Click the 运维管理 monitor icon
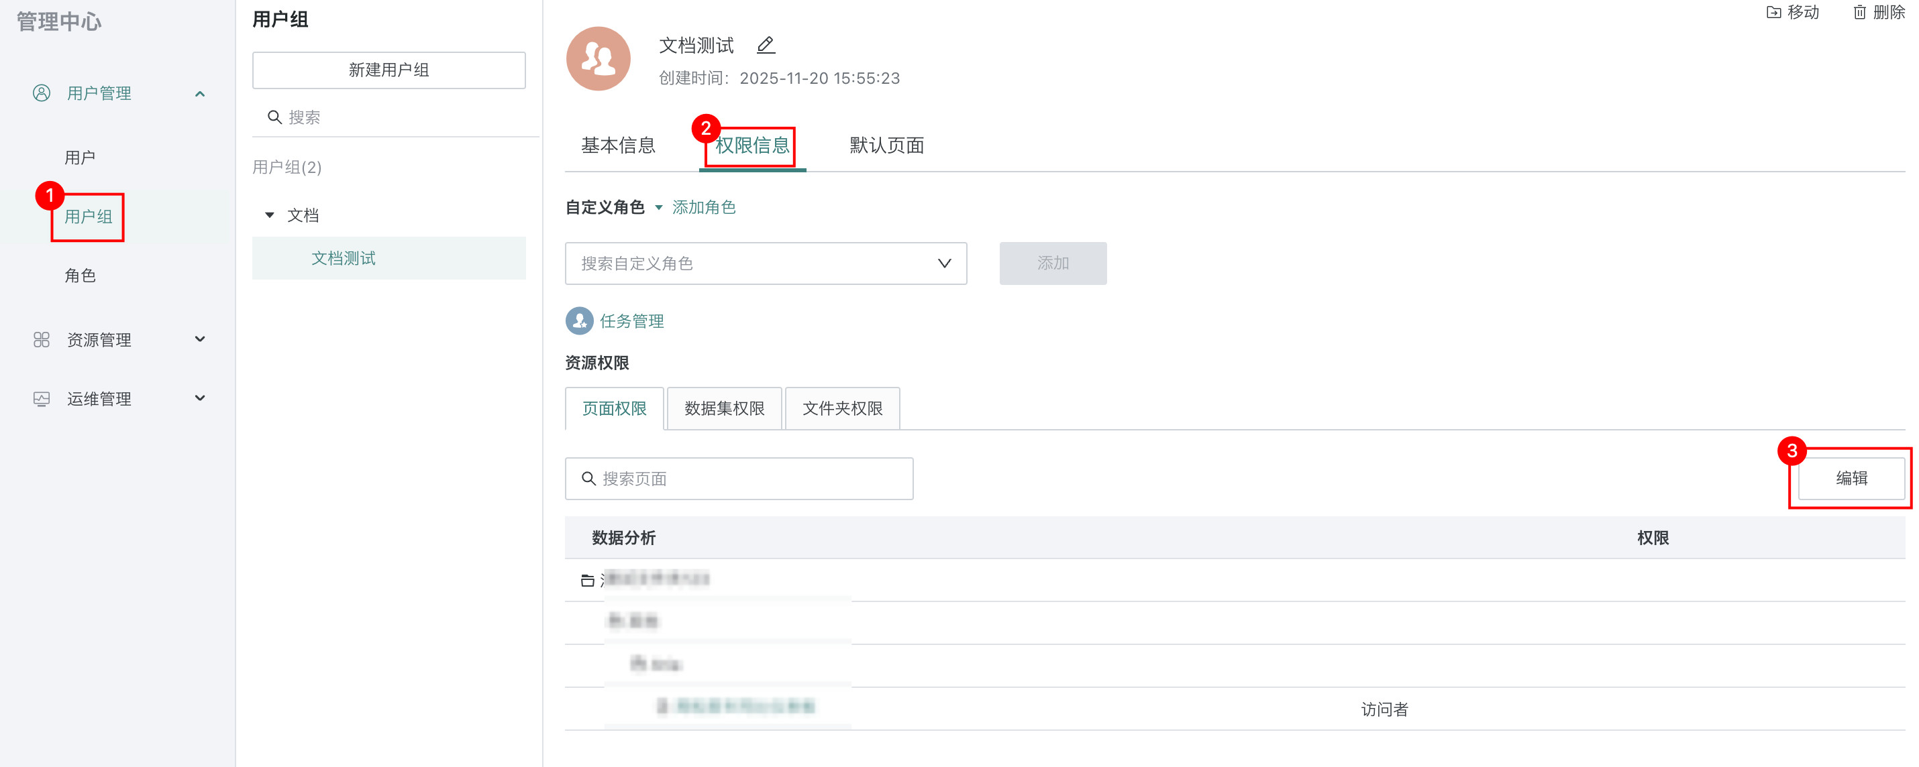 tap(42, 398)
